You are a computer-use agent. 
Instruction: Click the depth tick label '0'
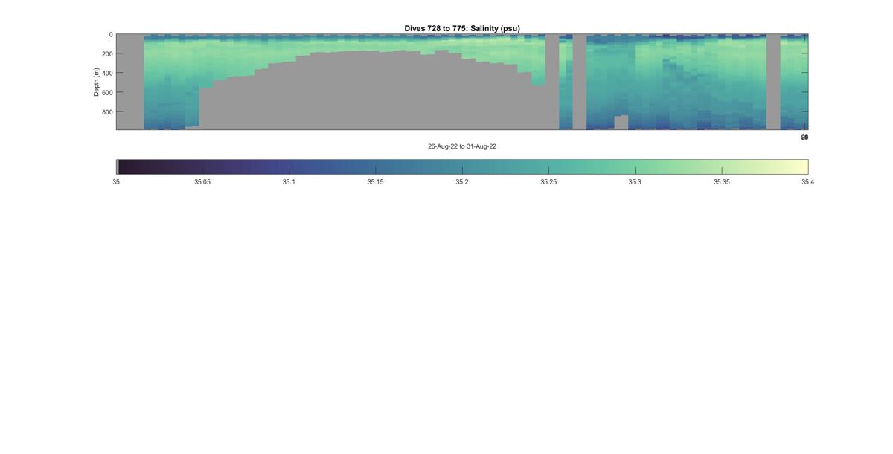pos(111,35)
